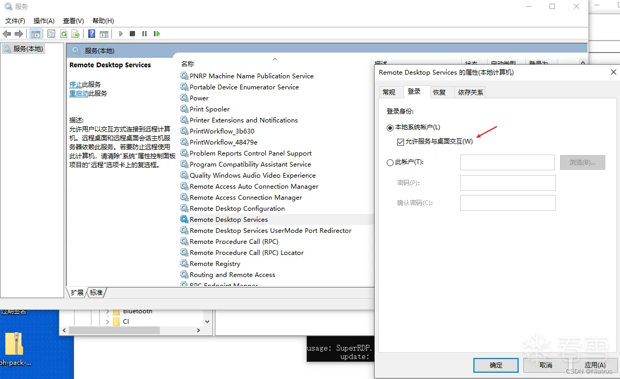Click the left scroll arrow in background tree
Viewport: 620px width, 379px height.
[x=65, y=330]
